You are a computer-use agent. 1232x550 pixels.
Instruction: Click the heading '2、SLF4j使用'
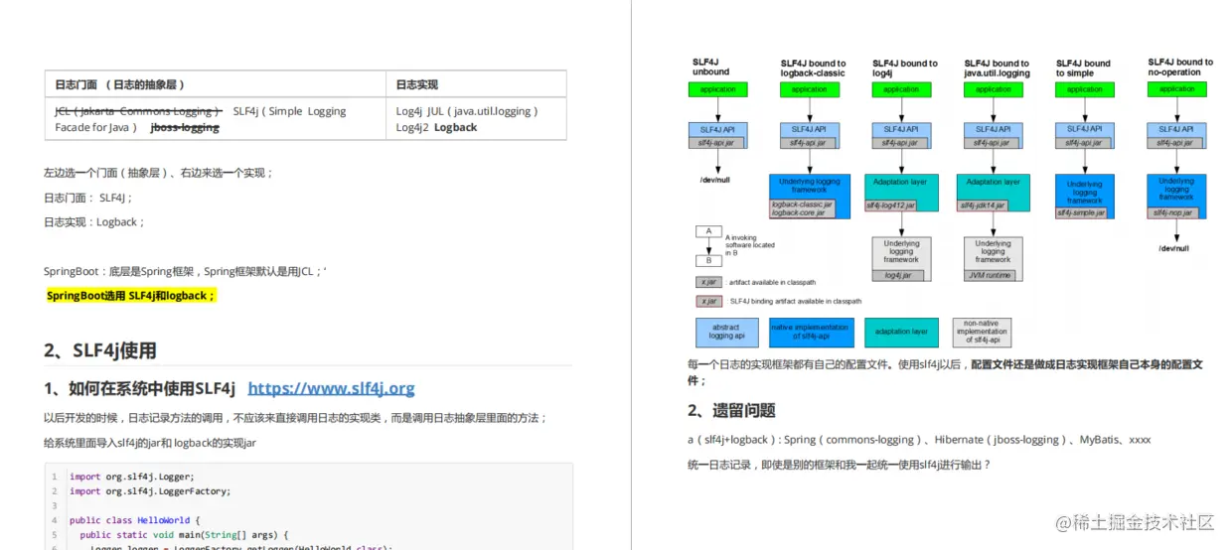click(100, 350)
